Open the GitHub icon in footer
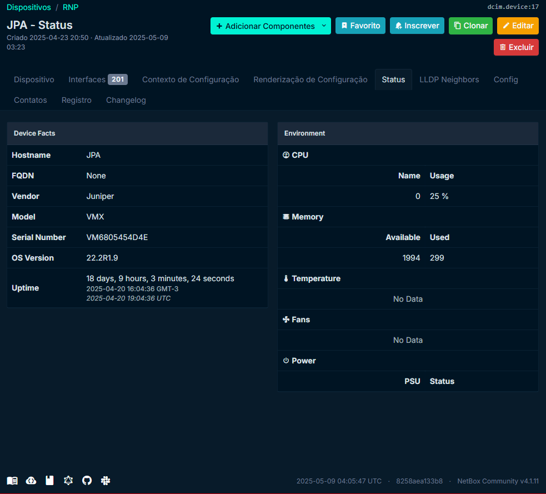The image size is (546, 494). click(x=87, y=481)
